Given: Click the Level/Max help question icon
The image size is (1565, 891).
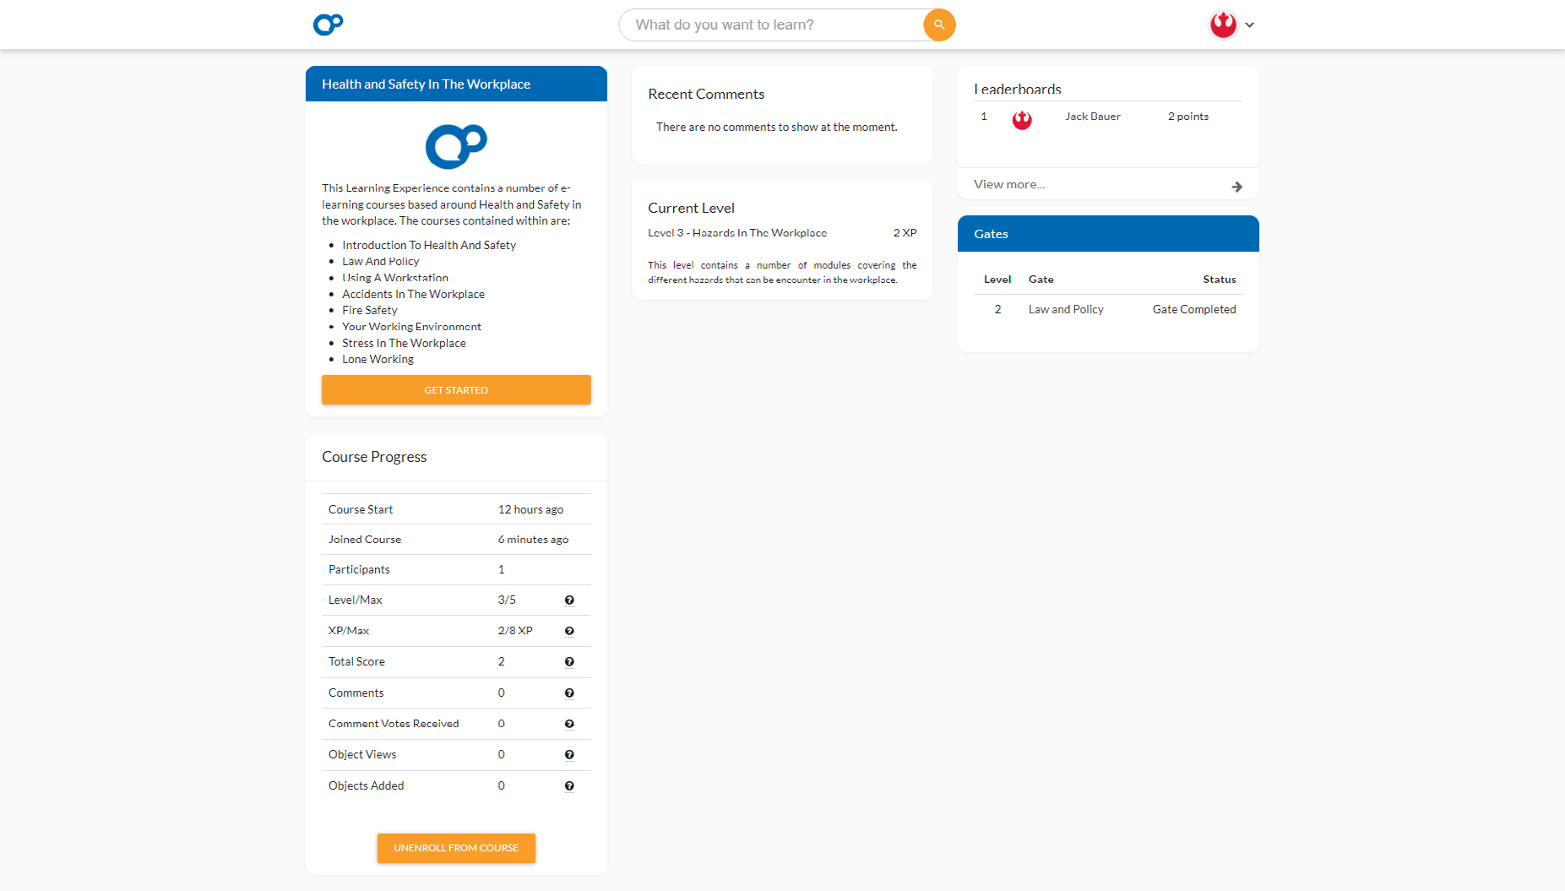Looking at the screenshot, I should [x=569, y=600].
